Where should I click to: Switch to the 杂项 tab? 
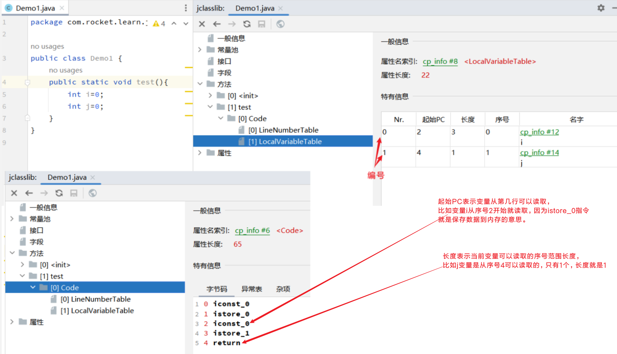pyautogui.click(x=283, y=289)
